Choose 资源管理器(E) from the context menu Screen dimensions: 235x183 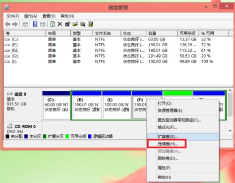point(182,110)
